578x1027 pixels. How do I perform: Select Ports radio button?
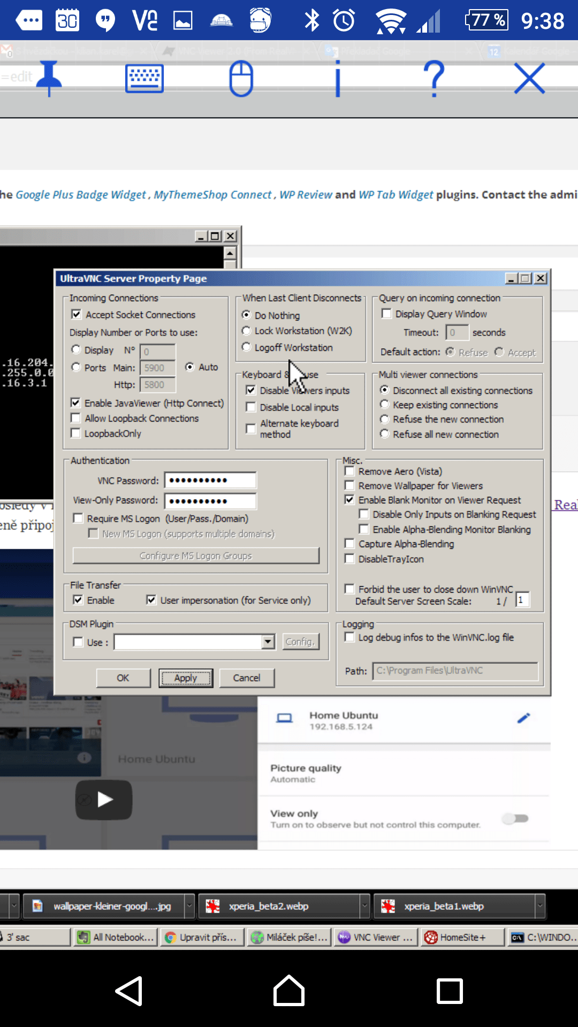tap(76, 367)
